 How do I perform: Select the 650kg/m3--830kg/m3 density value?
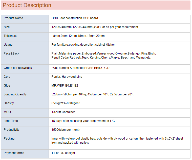[66, 103]
